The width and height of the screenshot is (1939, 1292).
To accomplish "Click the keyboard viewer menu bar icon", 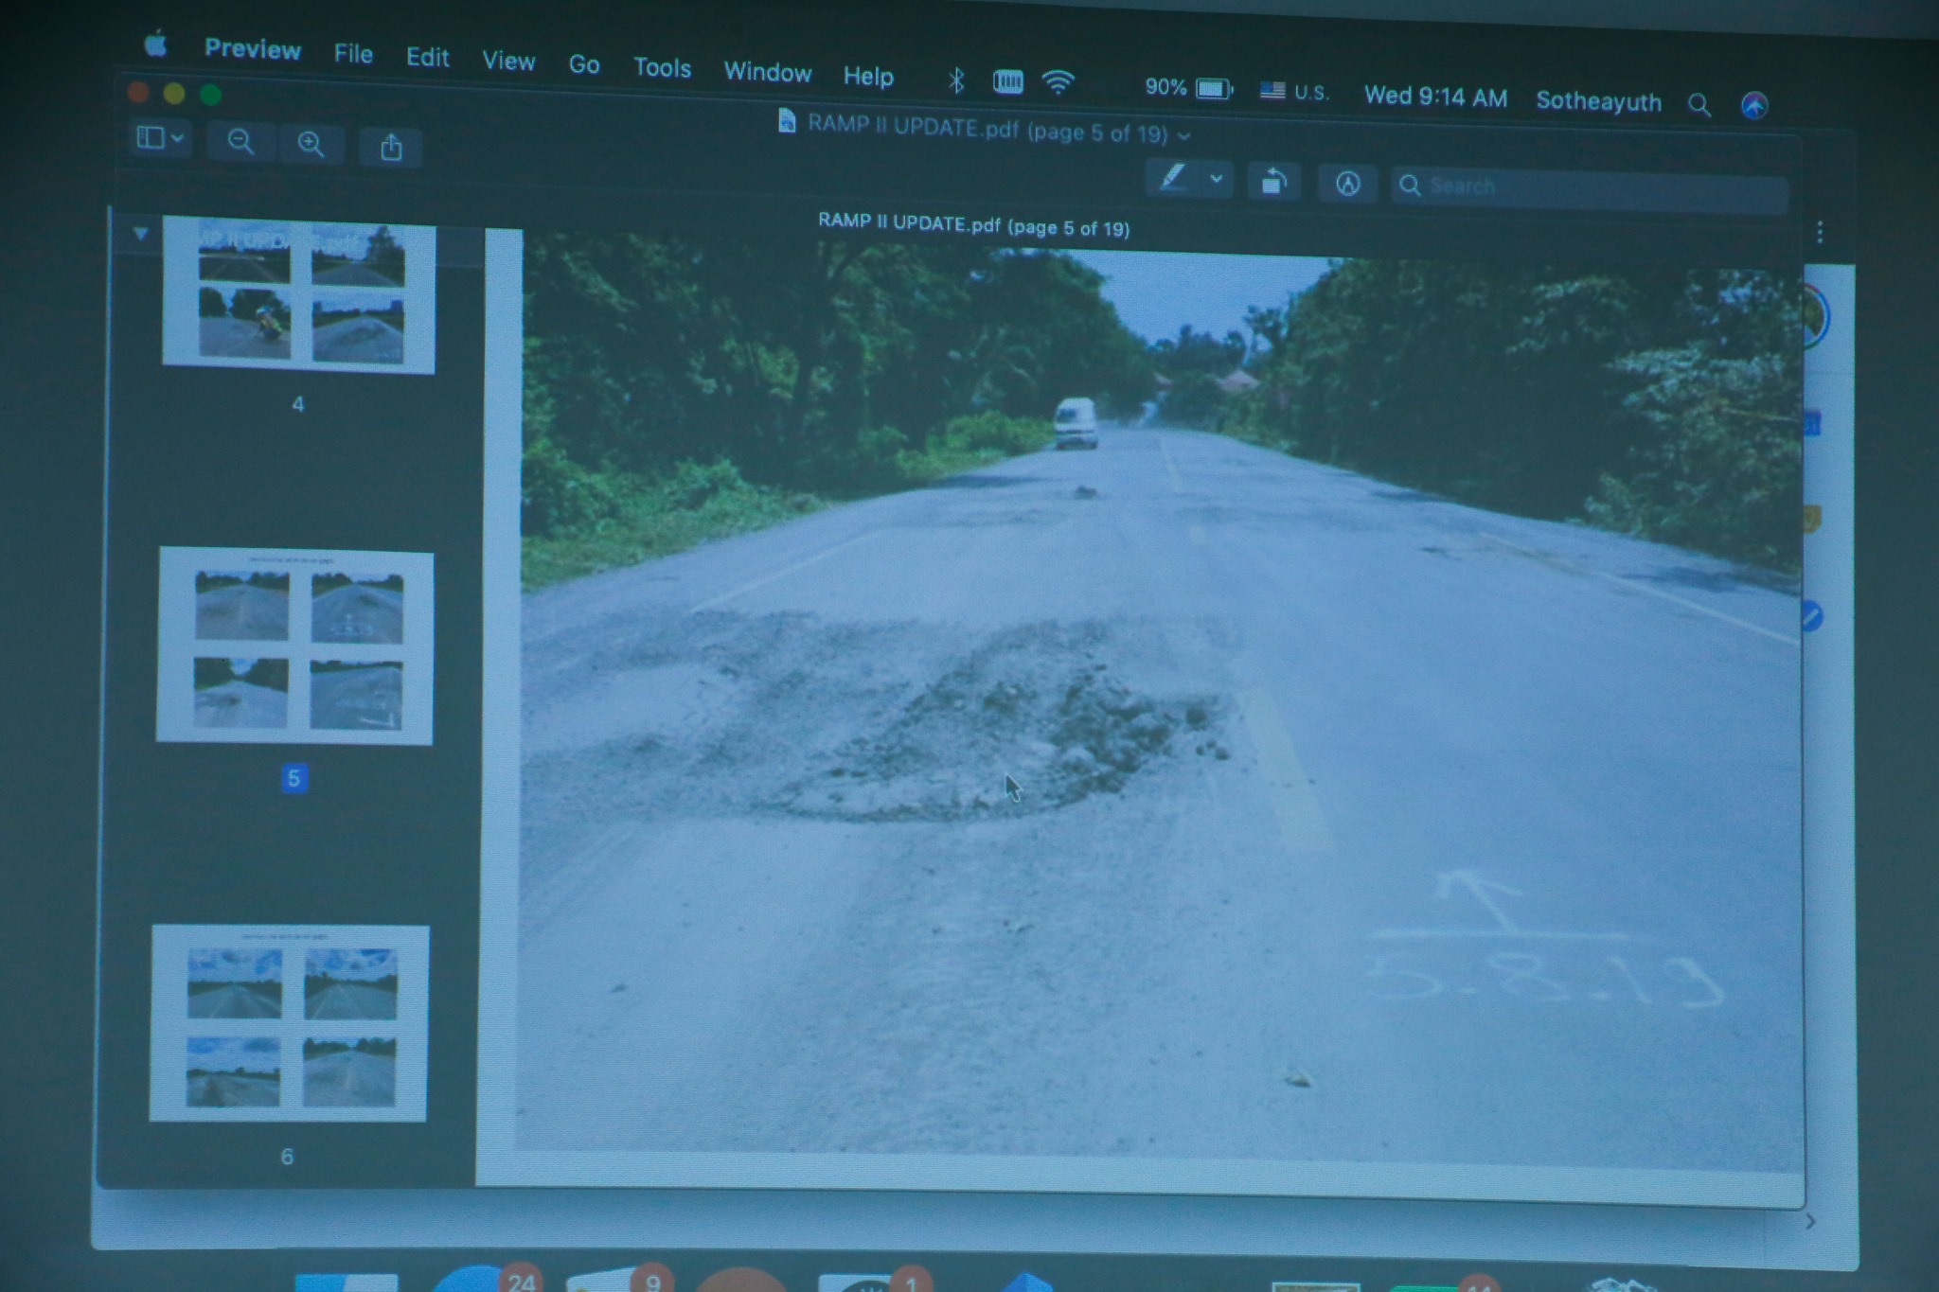I will (1008, 82).
